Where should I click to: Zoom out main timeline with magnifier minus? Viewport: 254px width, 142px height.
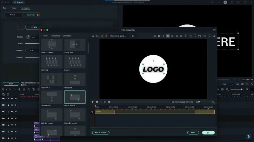pos(227,90)
